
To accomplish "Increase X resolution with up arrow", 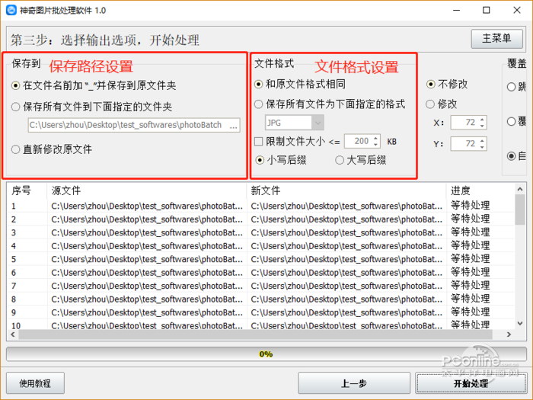I will click(482, 120).
